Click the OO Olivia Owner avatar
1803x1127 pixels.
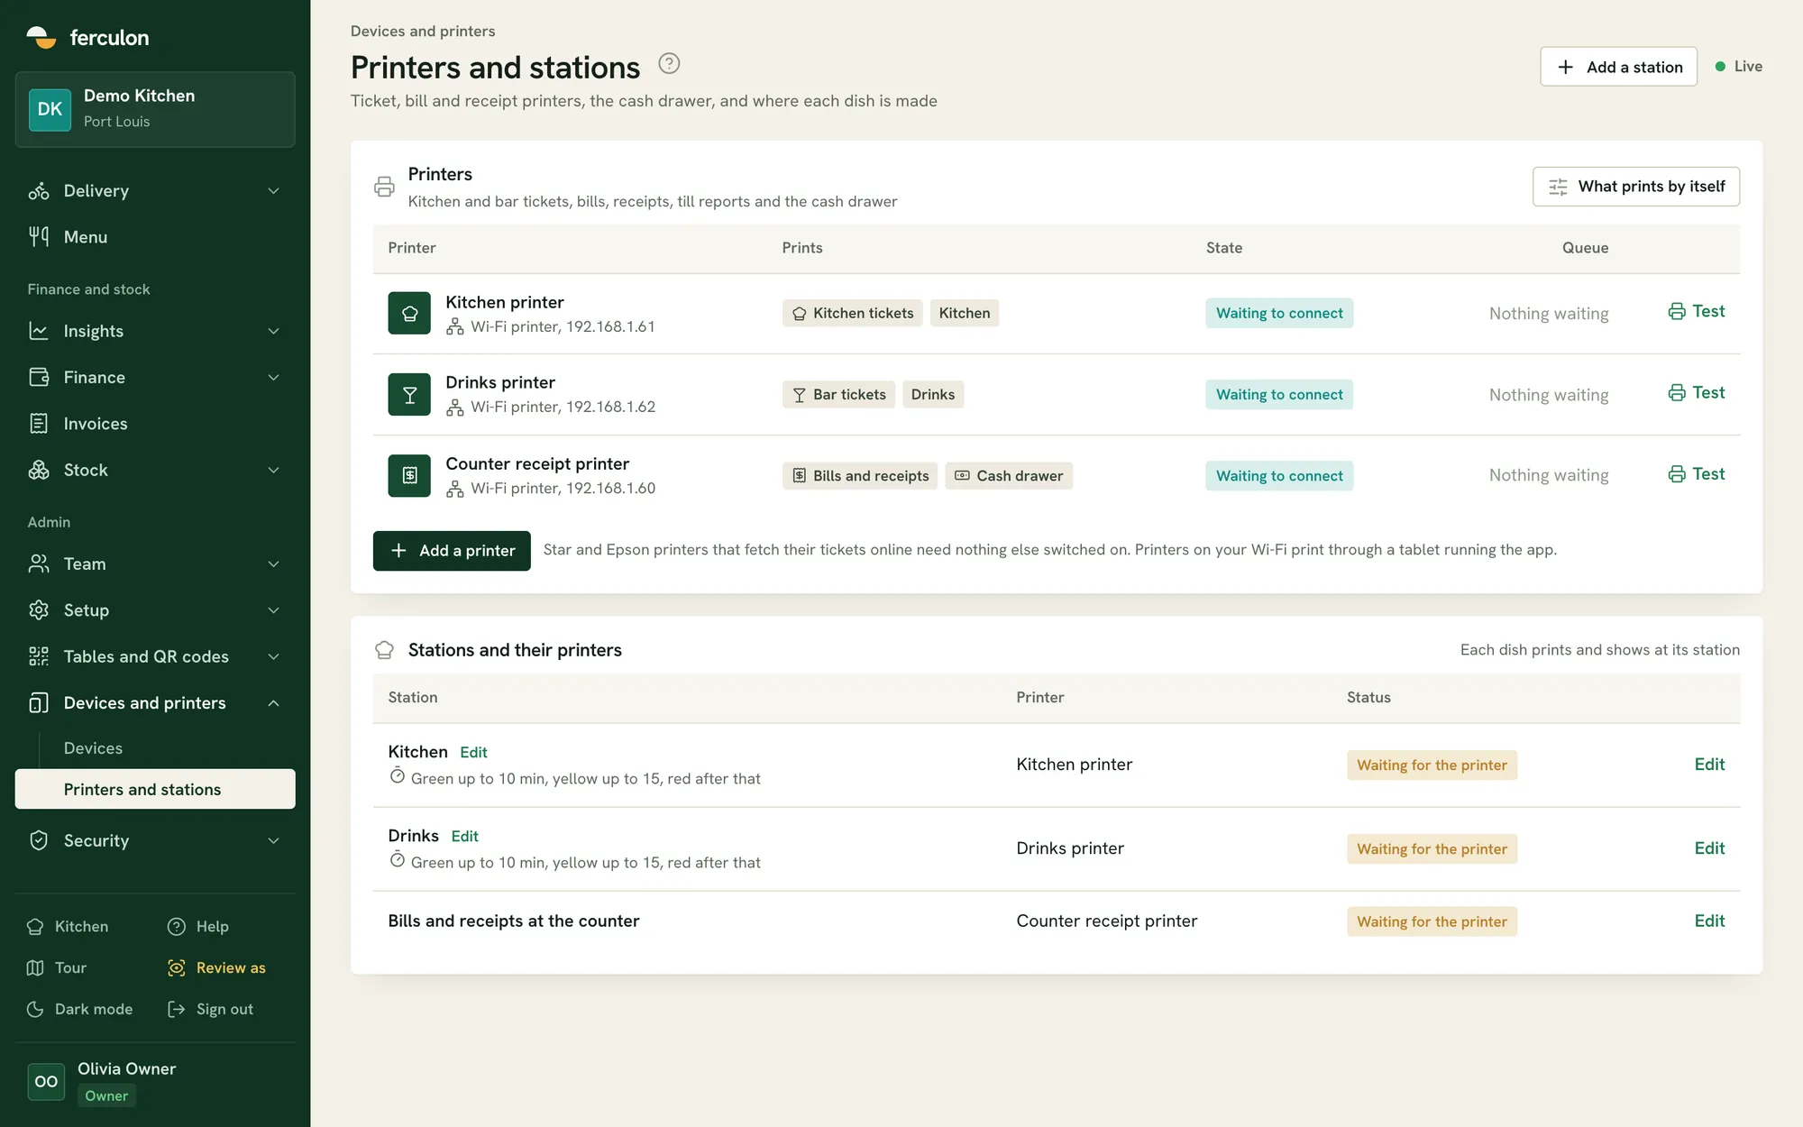(x=46, y=1081)
